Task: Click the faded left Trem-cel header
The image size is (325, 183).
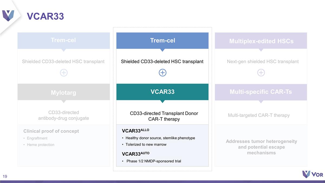Action: pyautogui.click(x=64, y=41)
